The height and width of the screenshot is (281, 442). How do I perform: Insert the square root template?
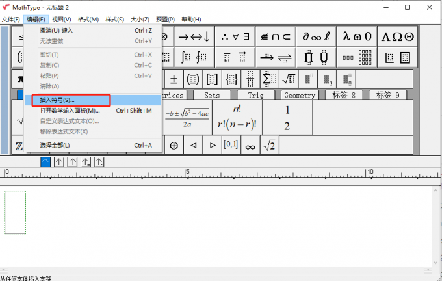pyautogui.click(x=289, y=79)
